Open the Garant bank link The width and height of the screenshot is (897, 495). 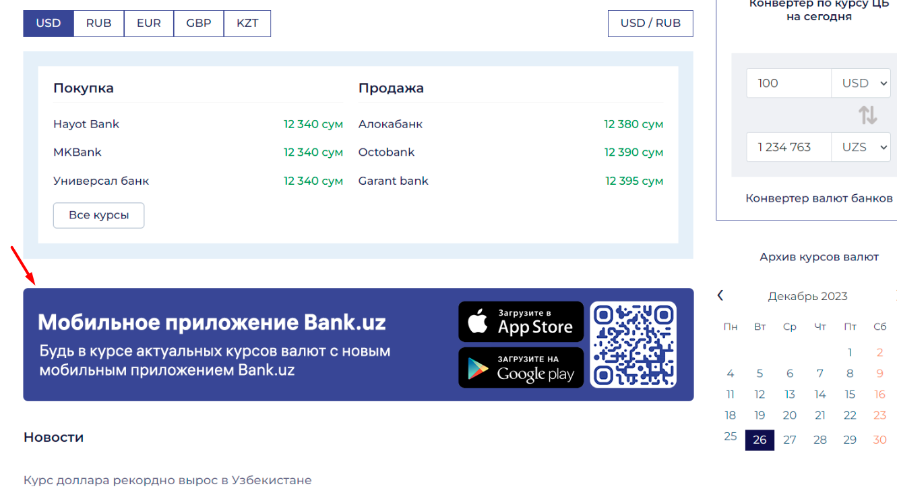(394, 181)
